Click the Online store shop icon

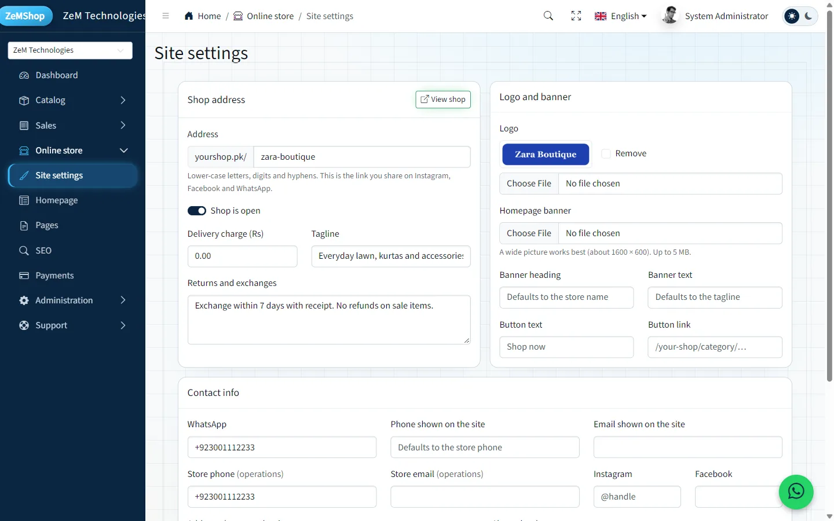click(24, 151)
